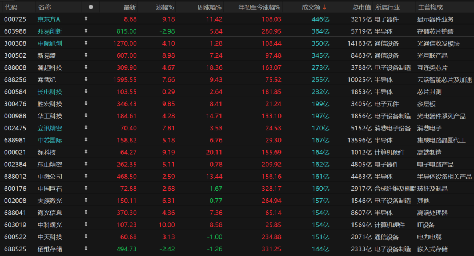
Task: Click the pin icon in 佰维存储 row
Action: pos(86,249)
